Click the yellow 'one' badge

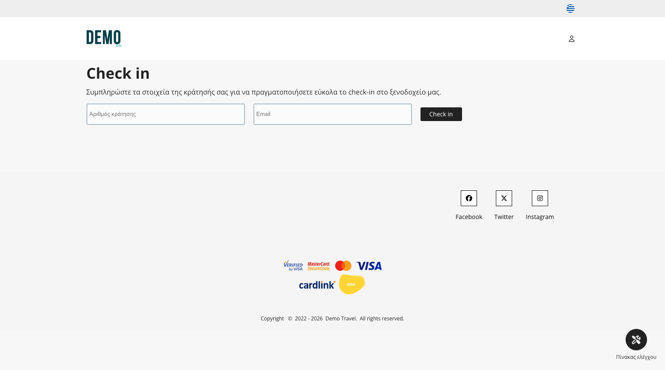pos(352,284)
